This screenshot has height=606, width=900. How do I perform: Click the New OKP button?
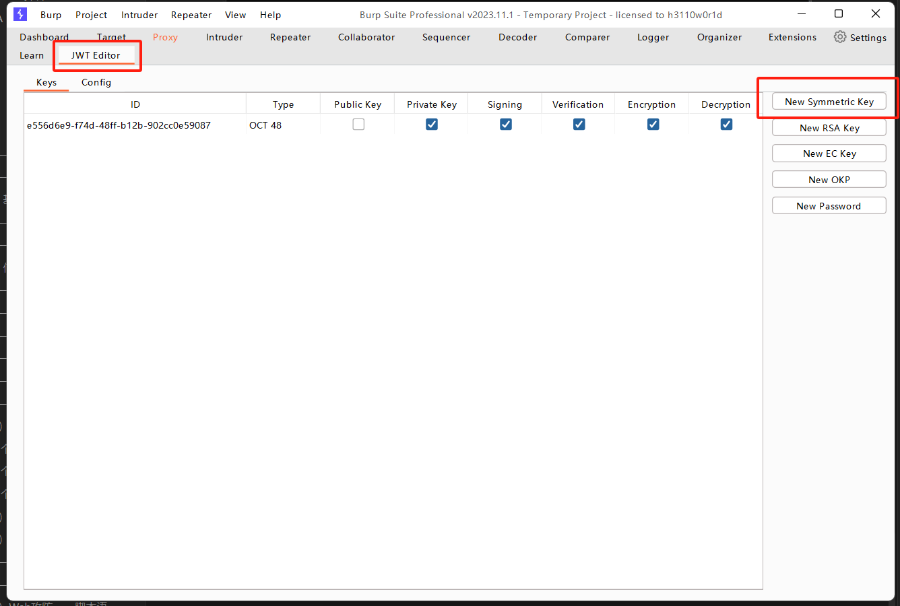pos(829,180)
